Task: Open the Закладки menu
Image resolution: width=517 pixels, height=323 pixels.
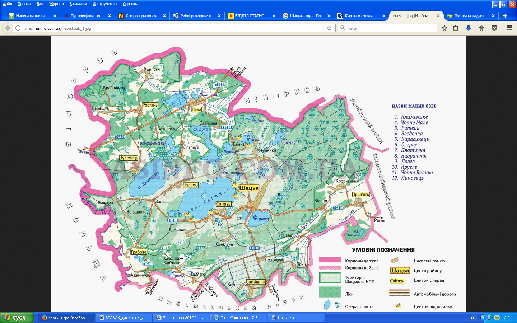Action: pyautogui.click(x=78, y=4)
